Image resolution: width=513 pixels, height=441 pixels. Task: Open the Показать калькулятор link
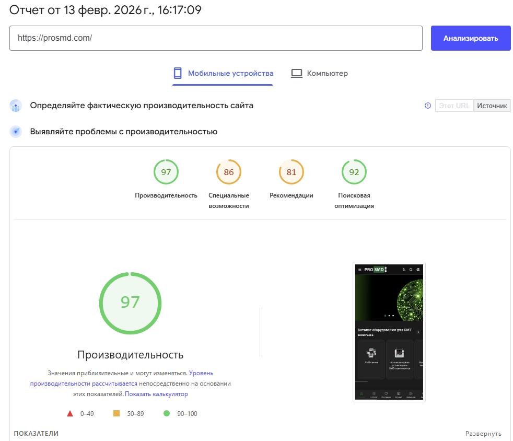(157, 393)
